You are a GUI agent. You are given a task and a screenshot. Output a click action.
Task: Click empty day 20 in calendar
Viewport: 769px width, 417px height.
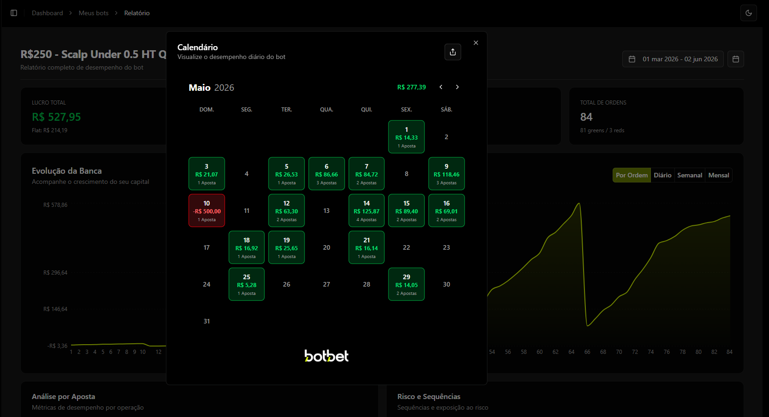[327, 247]
